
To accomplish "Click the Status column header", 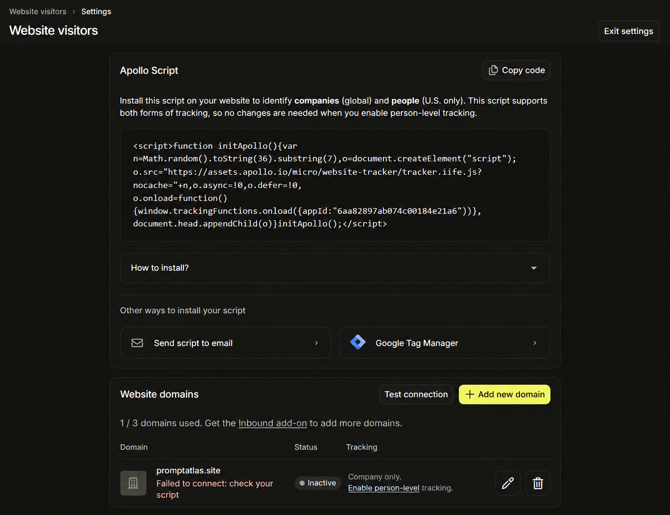I will point(306,447).
